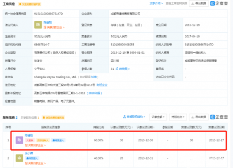233x168 pixels.
Task: Switch to the 历史股东信息 tab
Action: [x=30, y=117]
